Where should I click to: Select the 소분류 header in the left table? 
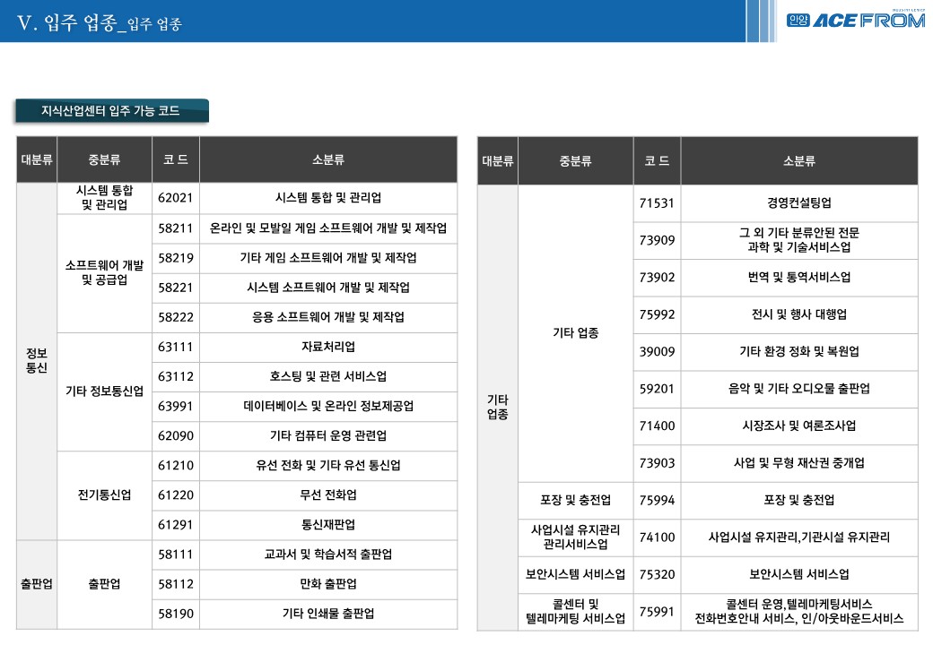[327, 160]
